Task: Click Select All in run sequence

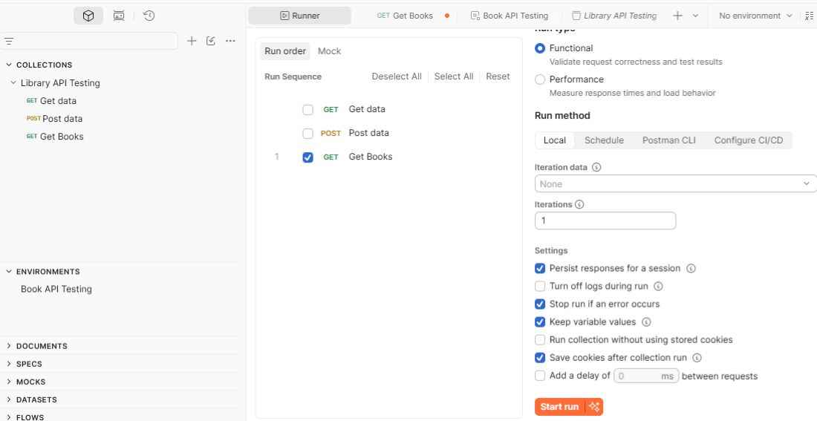Action: pyautogui.click(x=454, y=76)
